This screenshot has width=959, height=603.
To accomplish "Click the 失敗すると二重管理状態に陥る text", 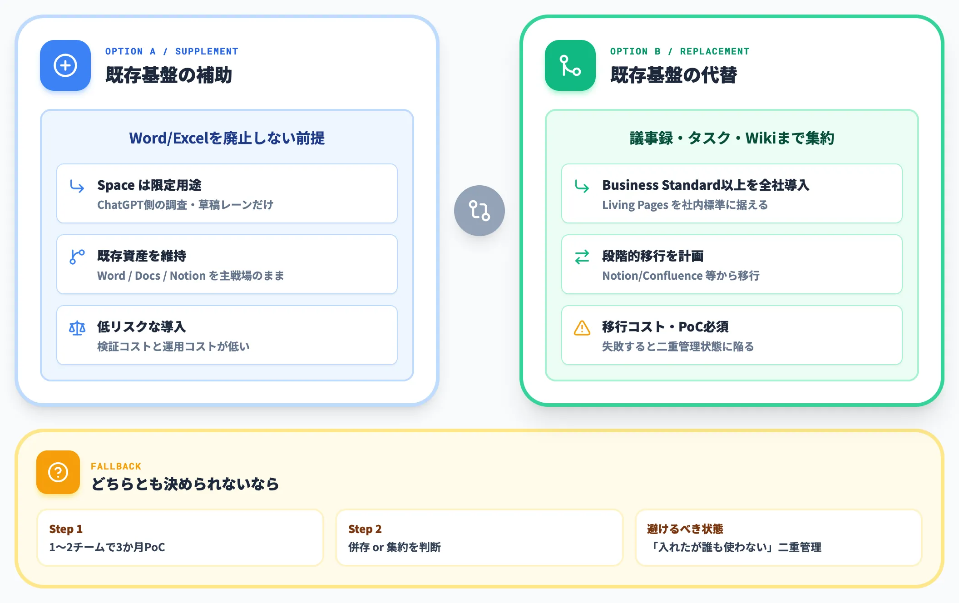I will coord(678,346).
